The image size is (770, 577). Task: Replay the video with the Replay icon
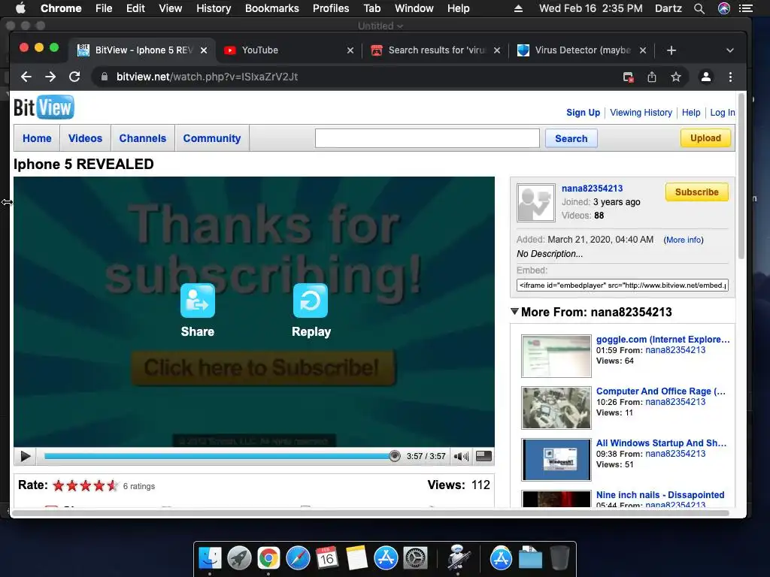point(311,301)
